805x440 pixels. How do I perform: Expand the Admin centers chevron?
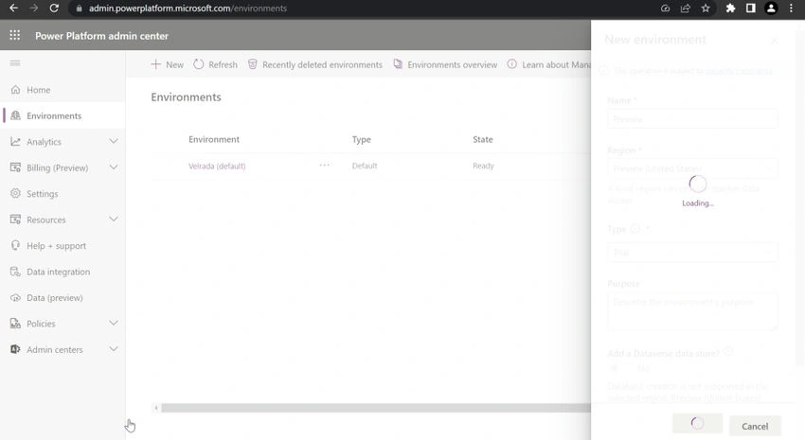[114, 349]
